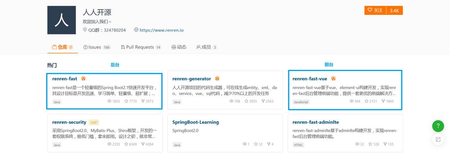The image size is (450, 157).
Task: Click the Java tag on renren-security card
Action: 57,145
